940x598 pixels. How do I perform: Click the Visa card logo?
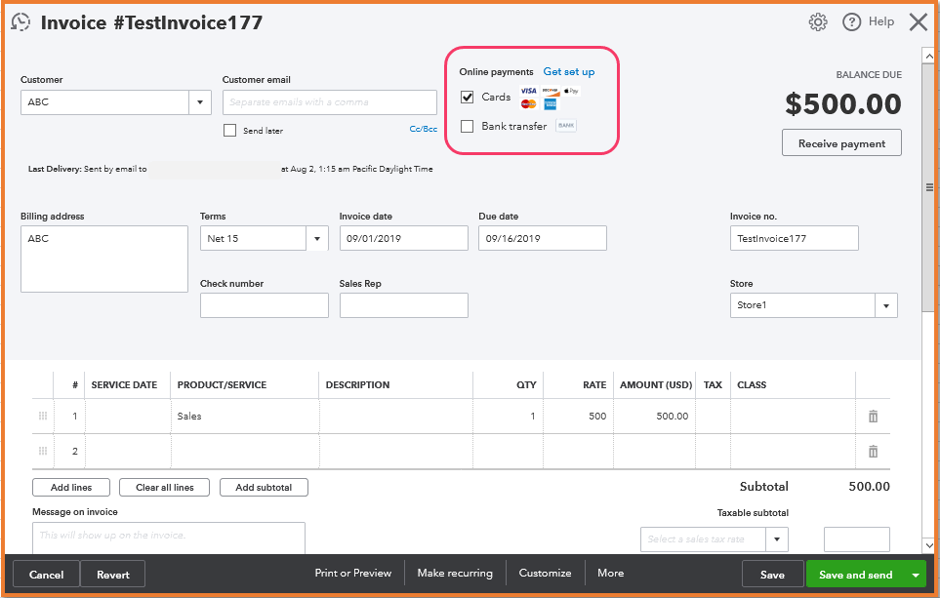pos(528,91)
